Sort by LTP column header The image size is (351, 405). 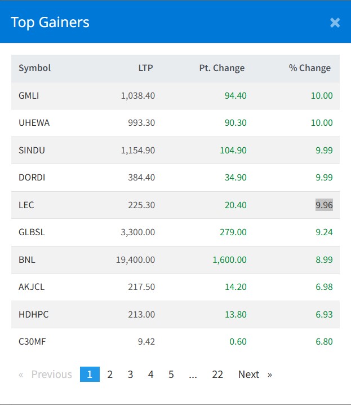click(145, 68)
